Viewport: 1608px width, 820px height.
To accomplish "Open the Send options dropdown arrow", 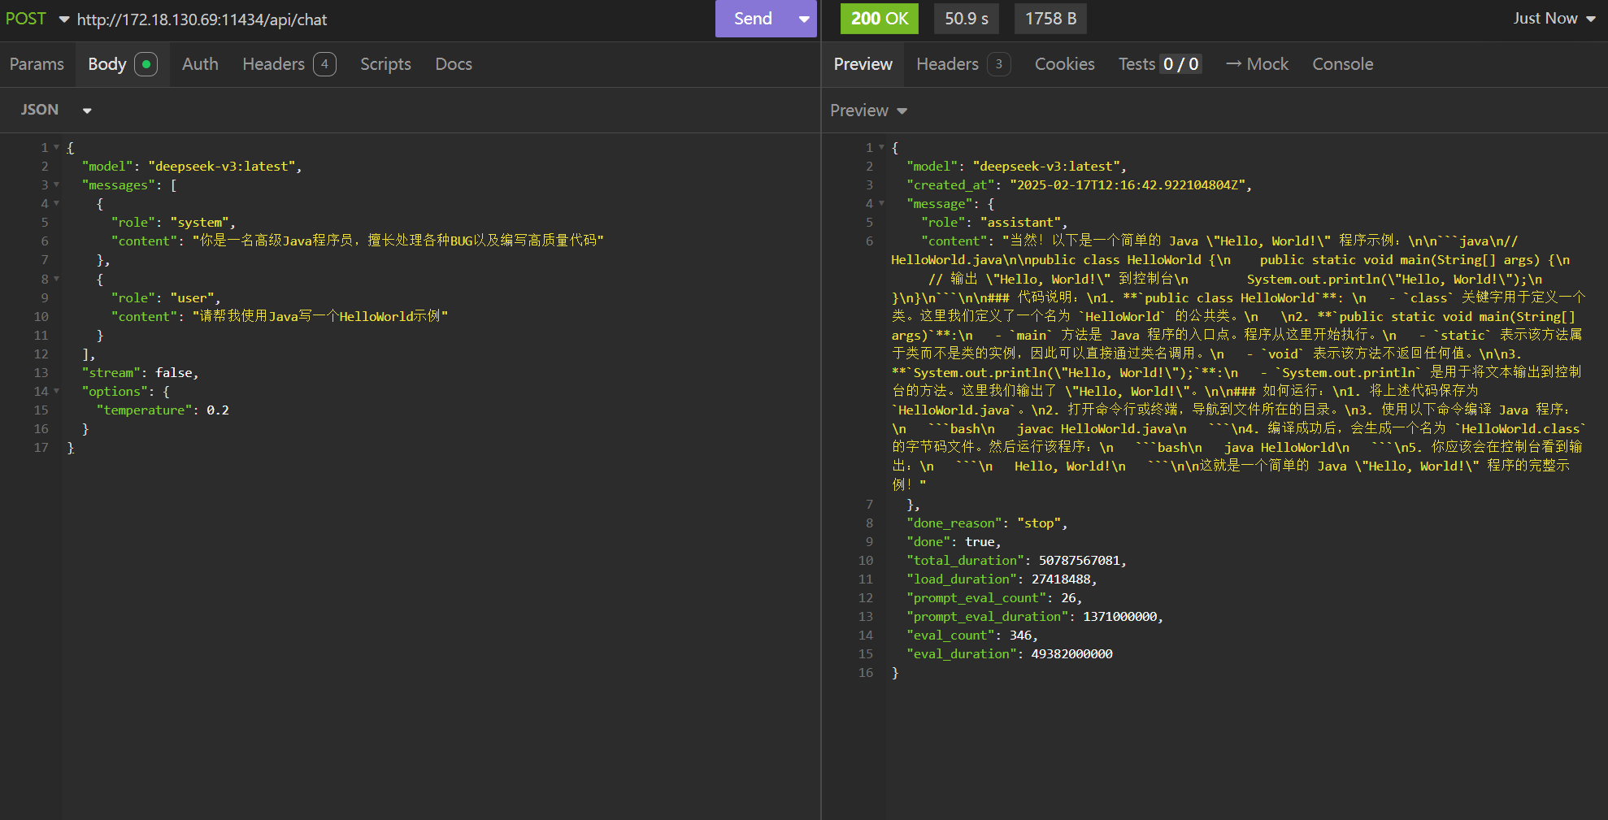I will point(804,19).
